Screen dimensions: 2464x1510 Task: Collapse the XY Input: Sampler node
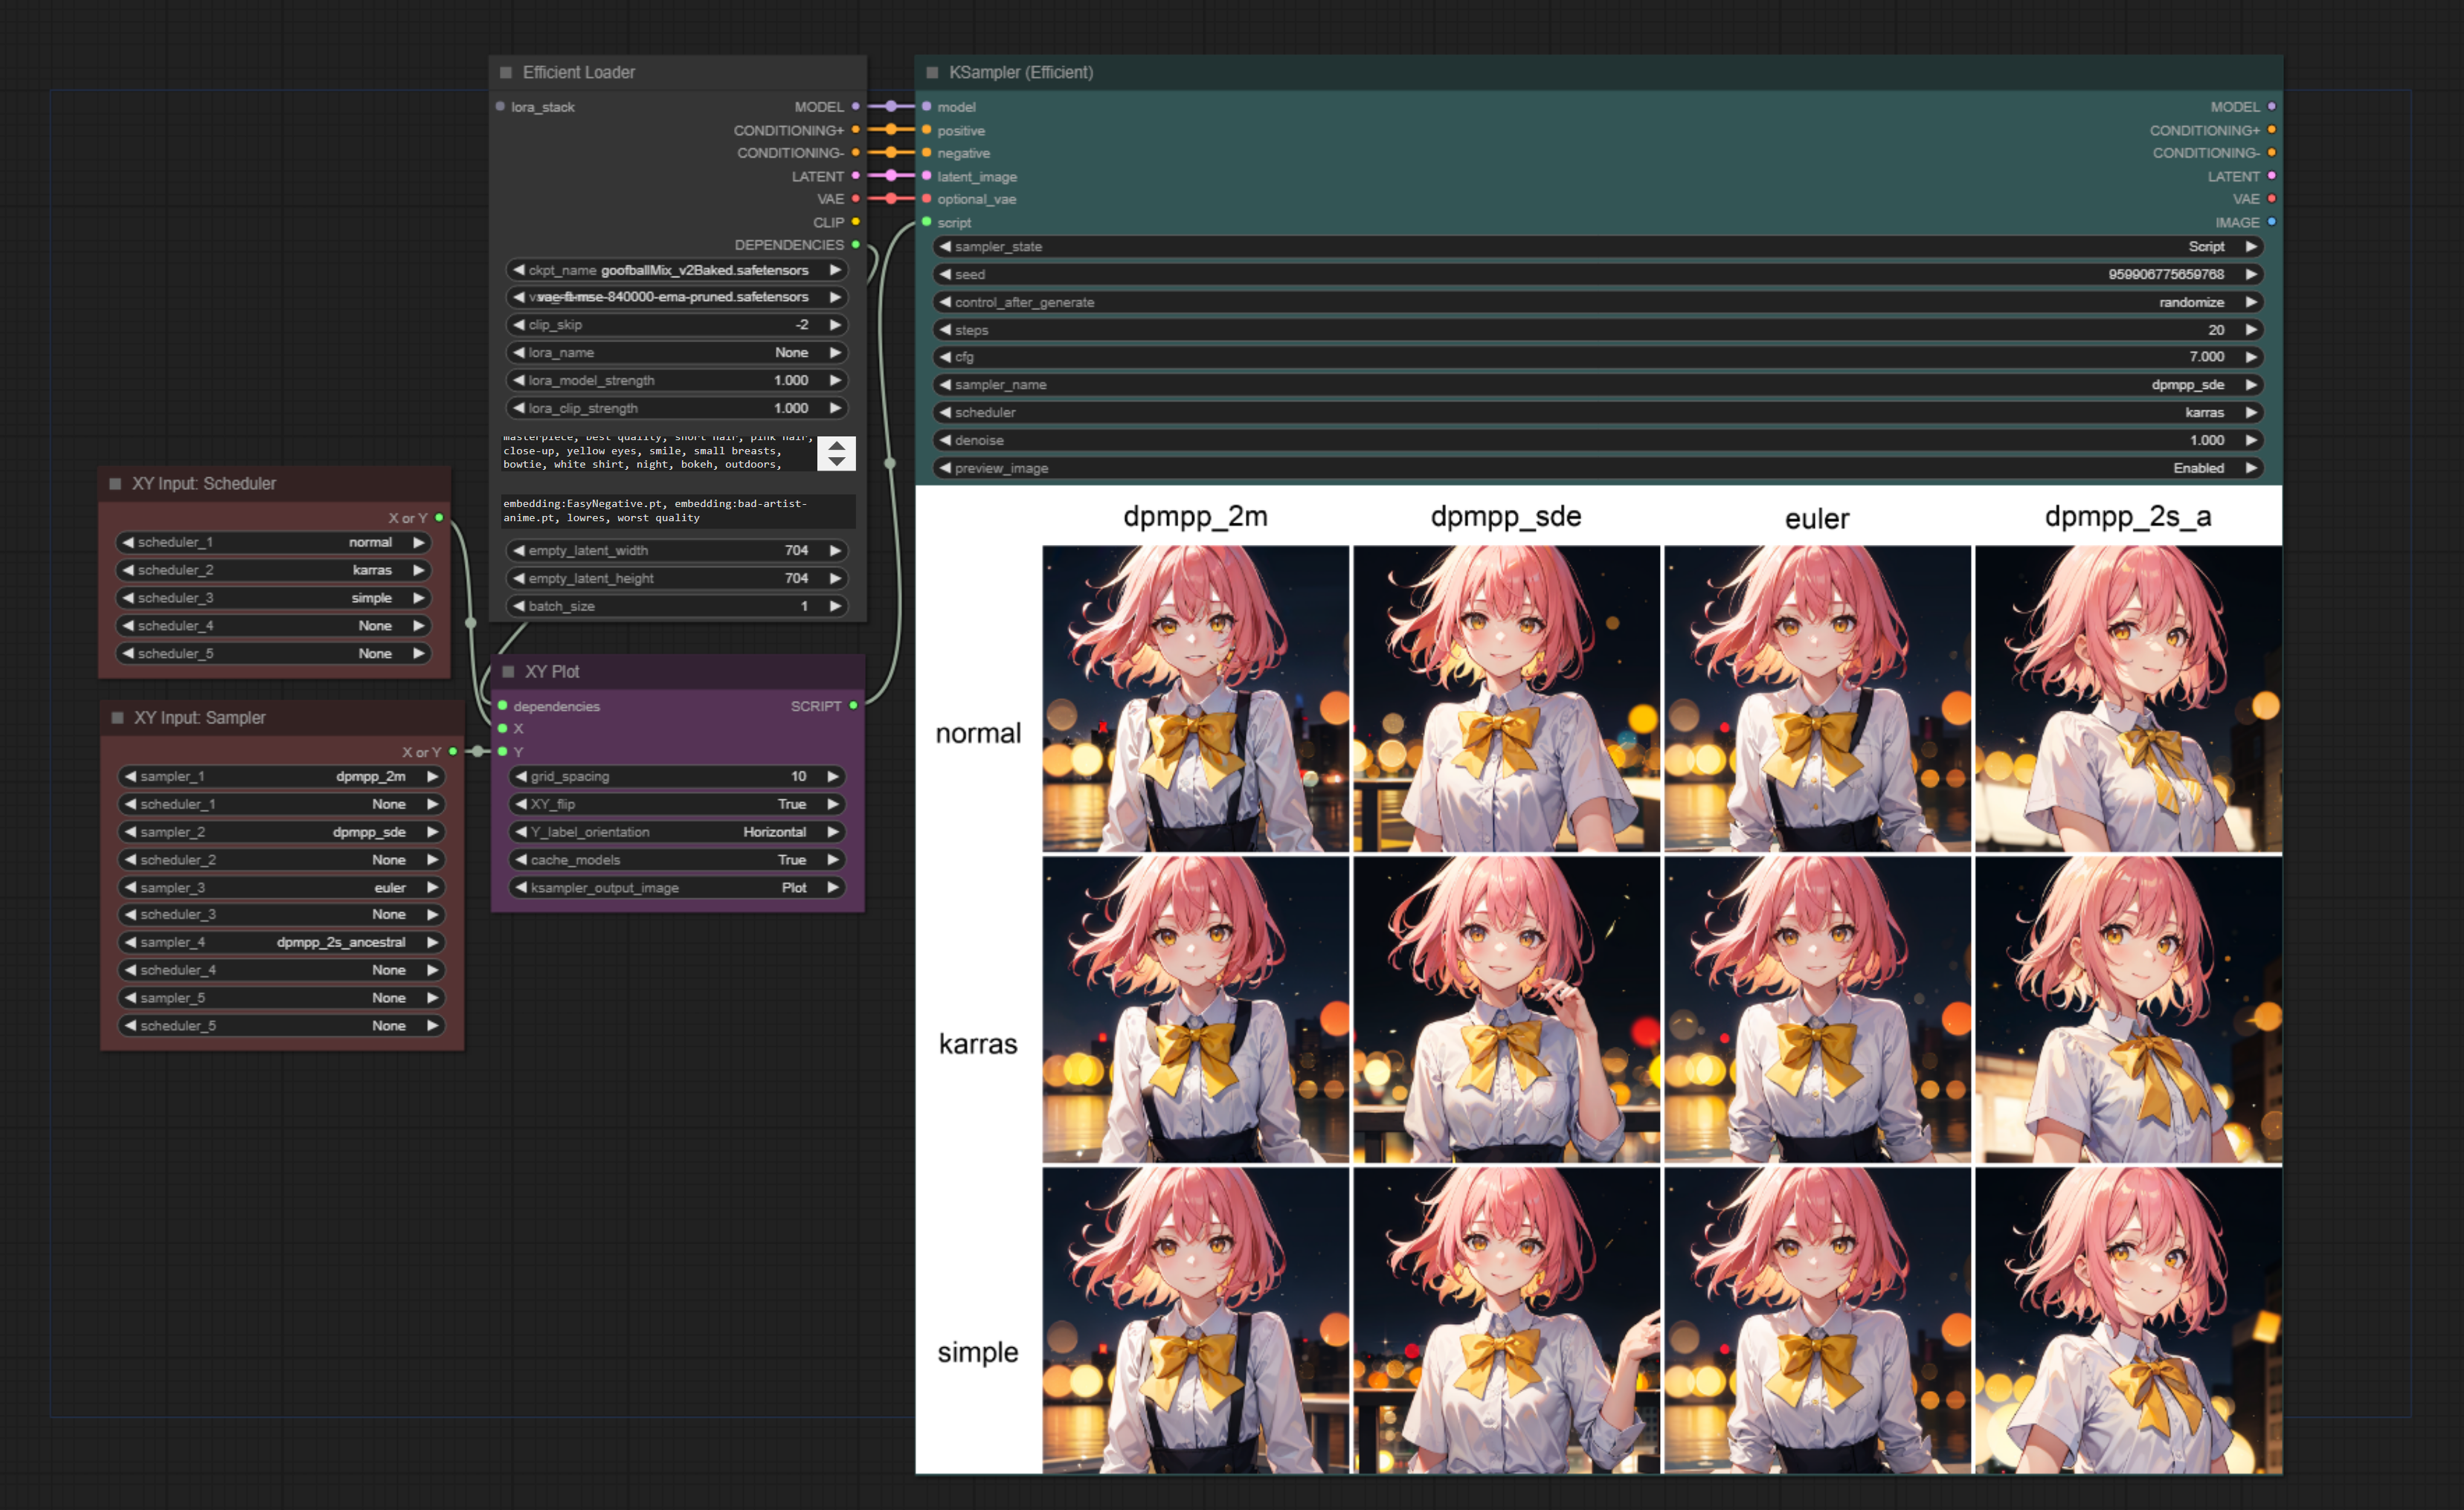[117, 717]
